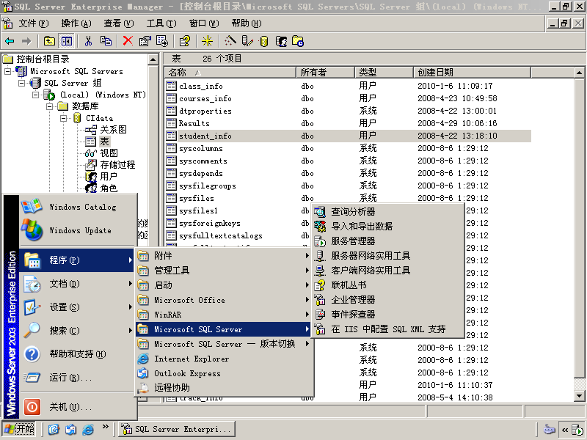
Task: Click the SQL Server Enterprise taskbar button
Action: pos(177,429)
